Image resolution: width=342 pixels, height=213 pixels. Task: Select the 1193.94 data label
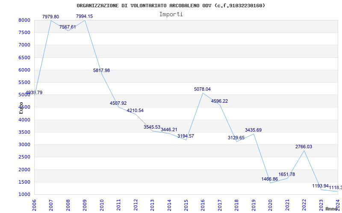coord(320,186)
